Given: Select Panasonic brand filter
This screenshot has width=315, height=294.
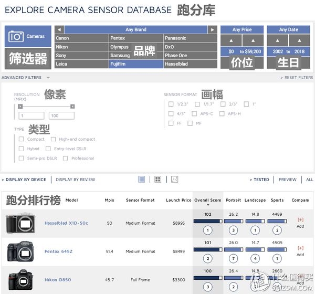Looking at the screenshot, I should tap(191, 38).
